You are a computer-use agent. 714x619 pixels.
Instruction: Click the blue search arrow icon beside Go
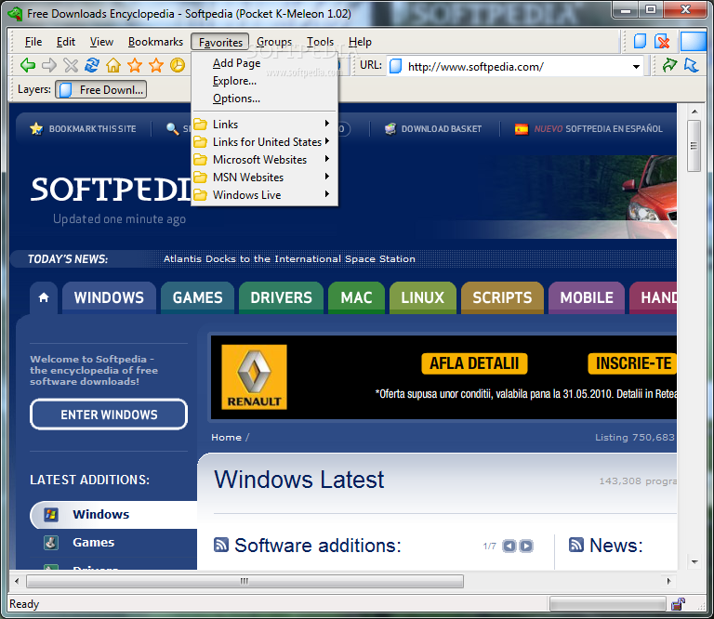[x=692, y=66]
